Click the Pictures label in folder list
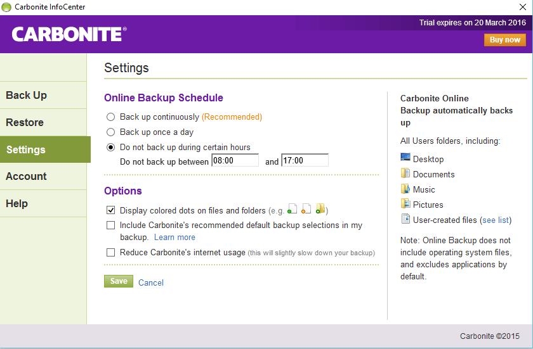Screen dimensions: 533x349 click(428, 205)
